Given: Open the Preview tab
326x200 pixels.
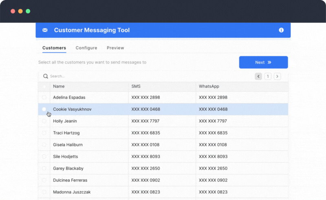Looking at the screenshot, I should tap(115, 48).
